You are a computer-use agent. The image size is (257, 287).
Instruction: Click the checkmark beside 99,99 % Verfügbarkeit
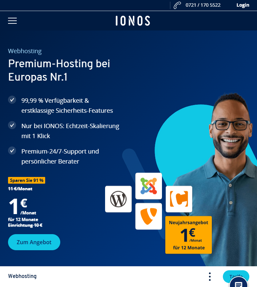[12, 100]
